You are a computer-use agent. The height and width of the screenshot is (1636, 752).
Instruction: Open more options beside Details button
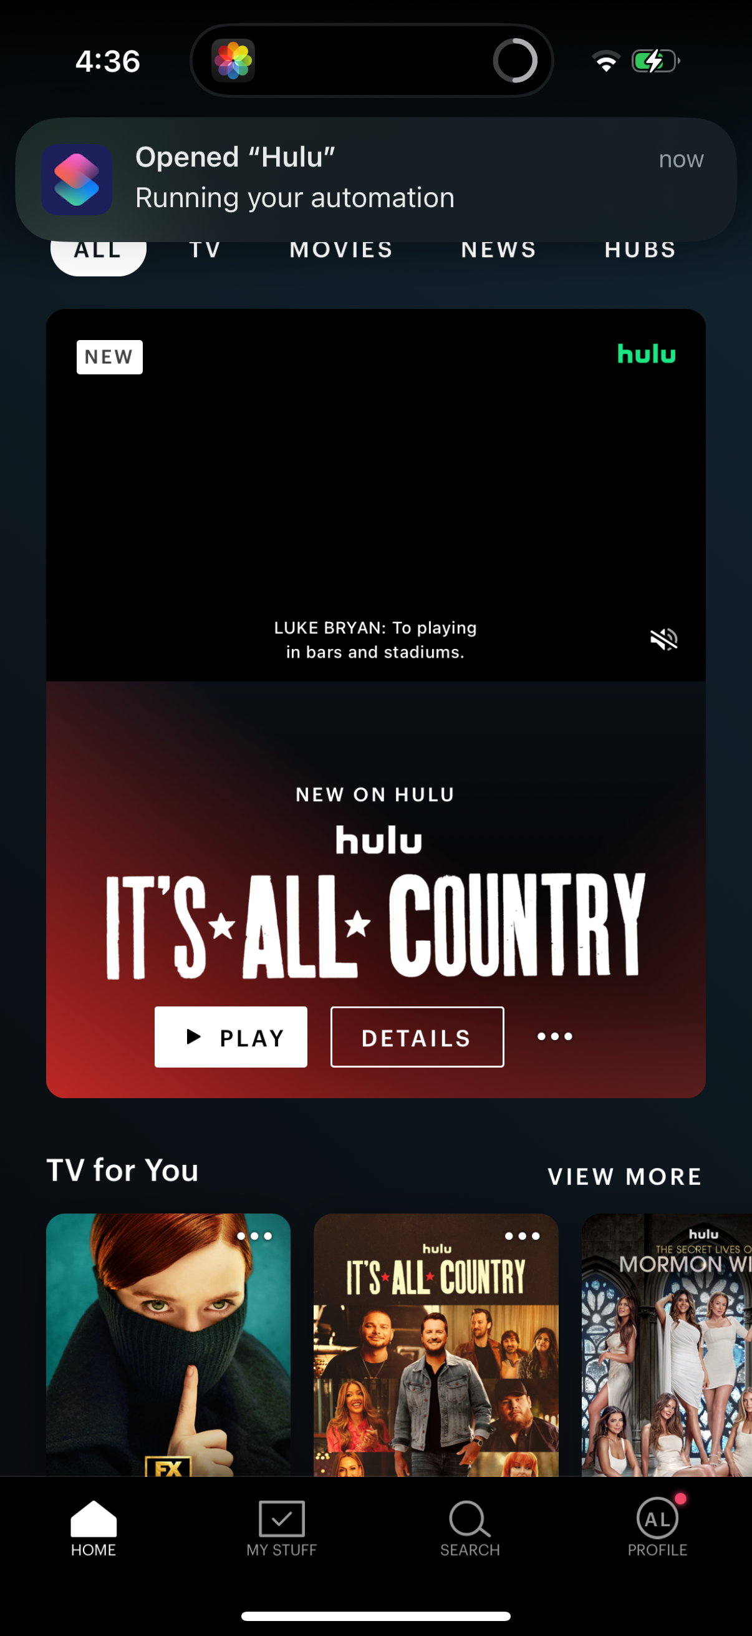coord(554,1036)
